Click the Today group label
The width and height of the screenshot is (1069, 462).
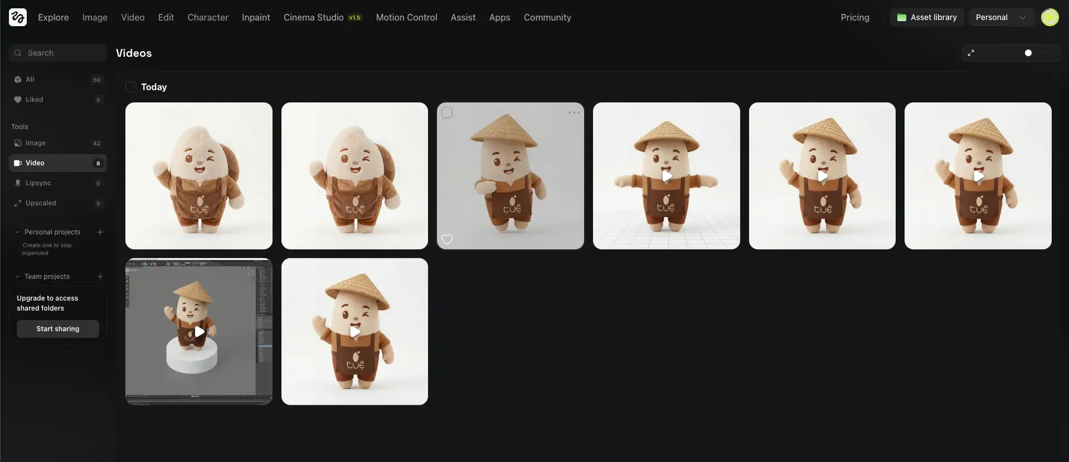154,87
